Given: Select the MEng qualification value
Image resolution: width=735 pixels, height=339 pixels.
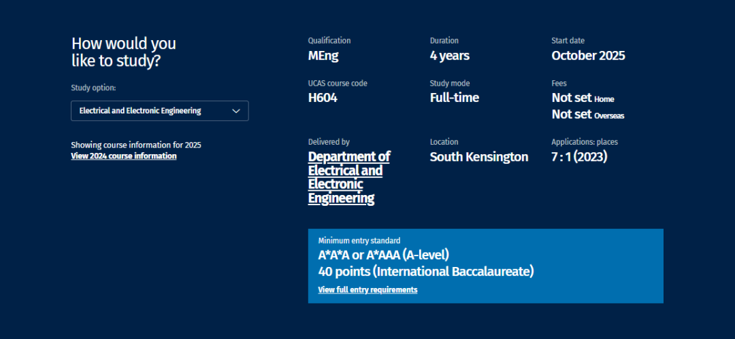Looking at the screenshot, I should pos(323,56).
